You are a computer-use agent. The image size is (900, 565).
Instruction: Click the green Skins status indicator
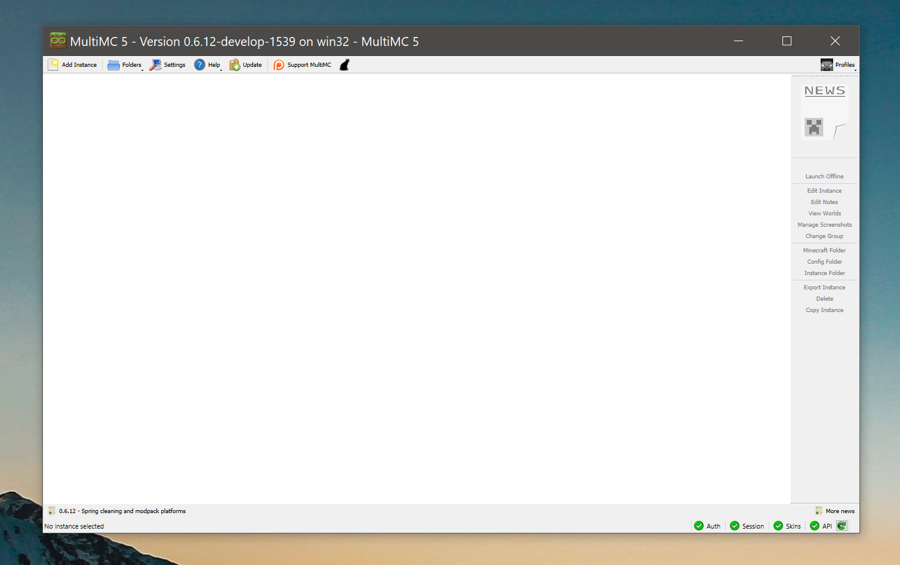pyautogui.click(x=779, y=526)
